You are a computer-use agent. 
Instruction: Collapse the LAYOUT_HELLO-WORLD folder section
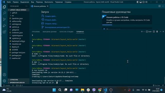(18, 10)
